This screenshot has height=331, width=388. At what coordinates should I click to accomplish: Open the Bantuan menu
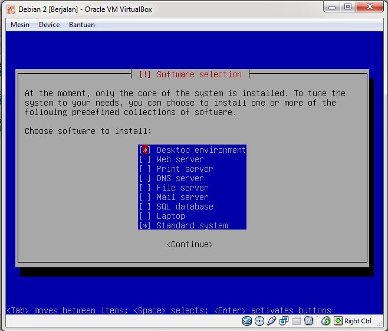coord(82,25)
